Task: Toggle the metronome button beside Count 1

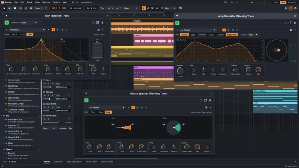Action: point(31,8)
